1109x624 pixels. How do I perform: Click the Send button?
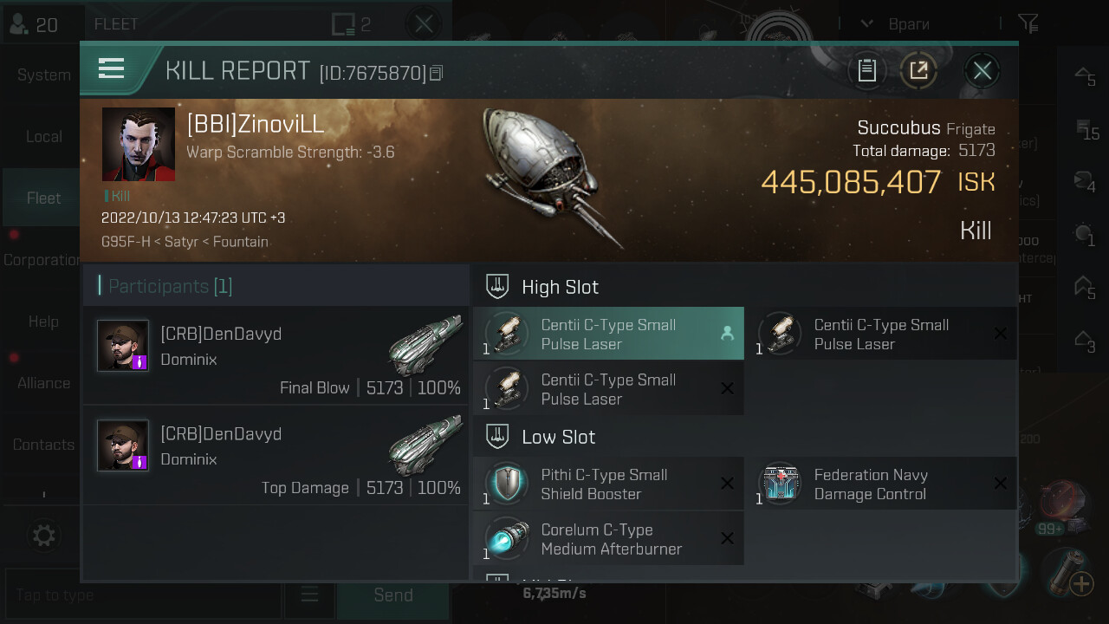coord(392,595)
